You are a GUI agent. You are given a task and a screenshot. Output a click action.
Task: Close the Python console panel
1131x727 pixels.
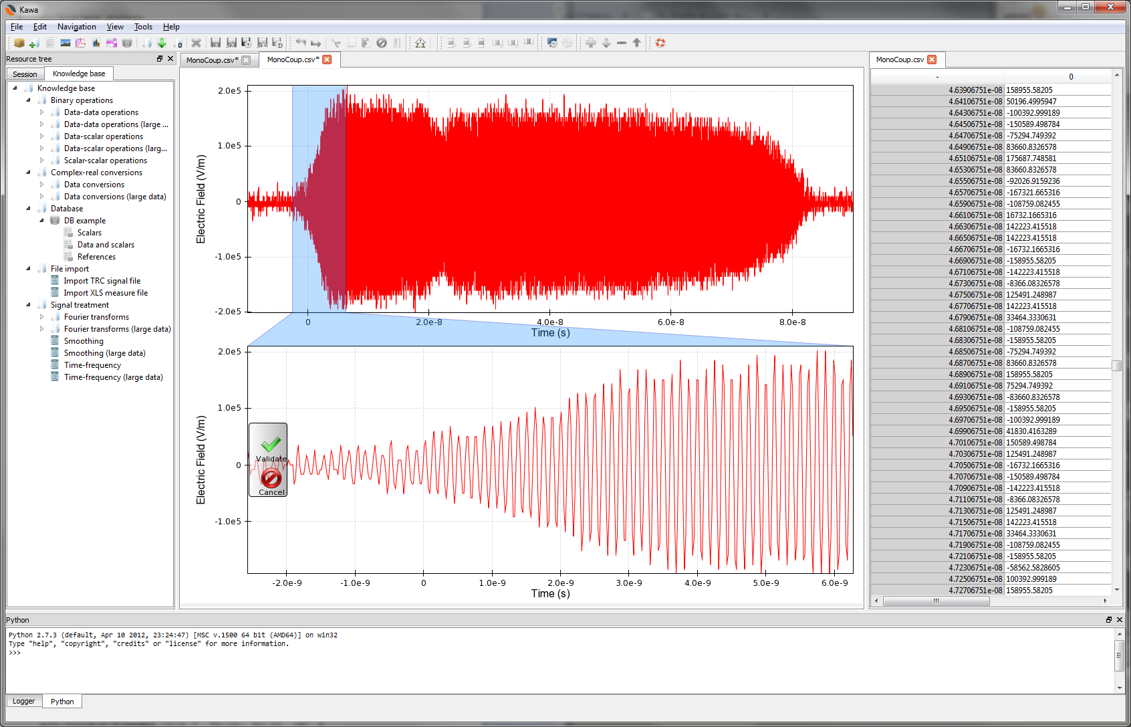coord(1120,620)
